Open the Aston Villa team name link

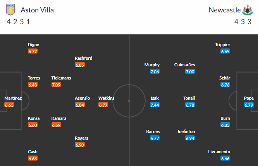click(37, 10)
